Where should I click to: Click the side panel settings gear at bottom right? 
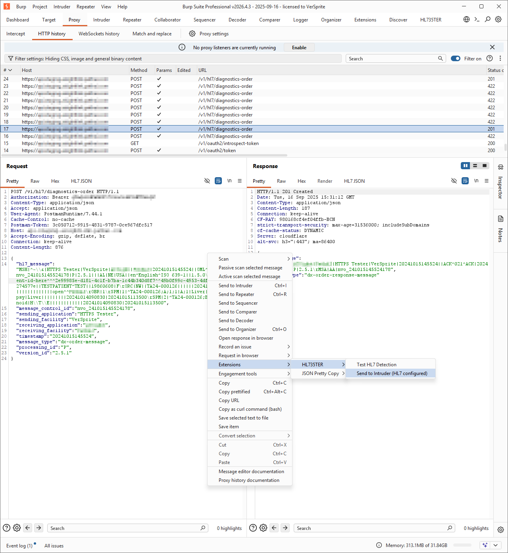(500, 530)
